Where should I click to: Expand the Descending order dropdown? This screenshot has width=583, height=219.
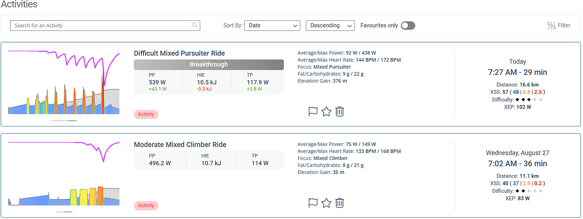(x=330, y=25)
